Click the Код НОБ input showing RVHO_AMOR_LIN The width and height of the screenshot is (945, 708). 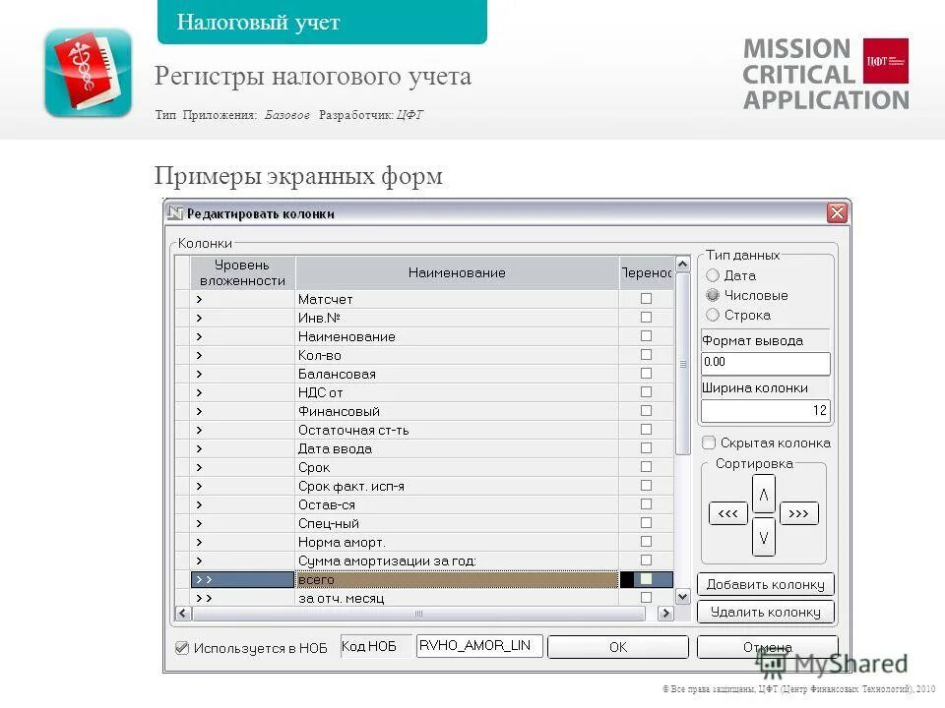478,646
